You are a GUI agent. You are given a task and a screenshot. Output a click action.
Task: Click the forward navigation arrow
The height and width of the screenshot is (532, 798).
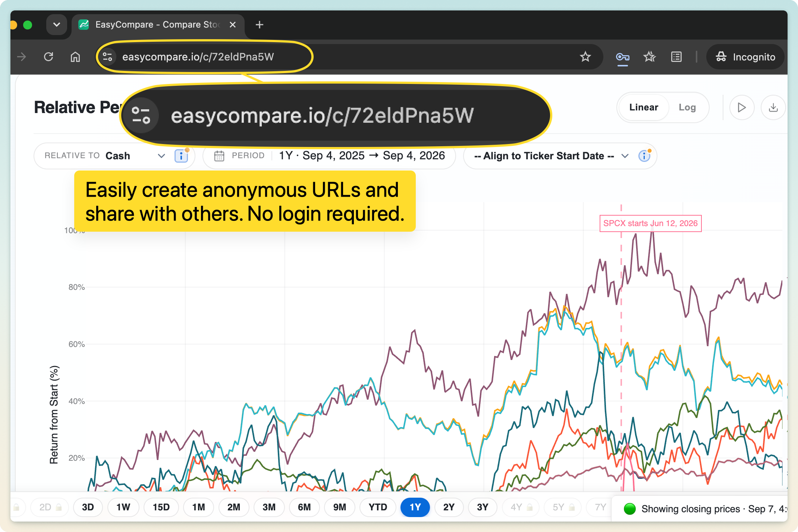(x=22, y=57)
